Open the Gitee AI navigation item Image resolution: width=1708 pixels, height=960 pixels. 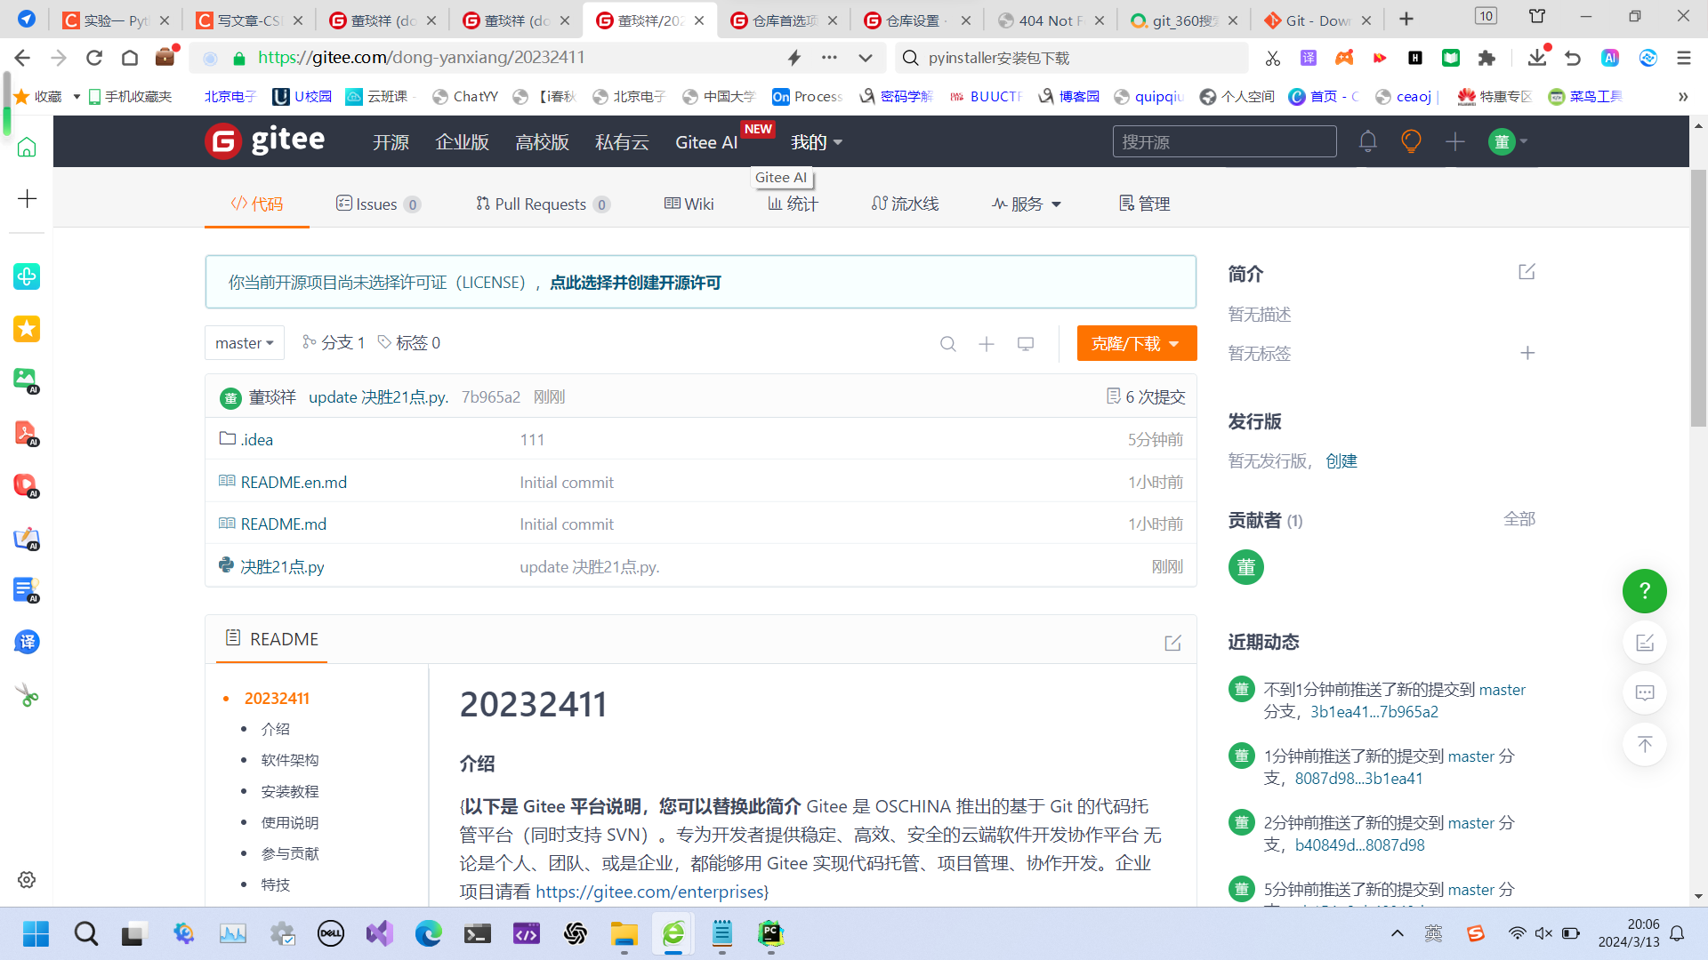coord(706,142)
